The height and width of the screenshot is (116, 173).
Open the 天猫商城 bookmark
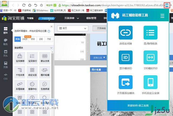click(x=25, y=10)
